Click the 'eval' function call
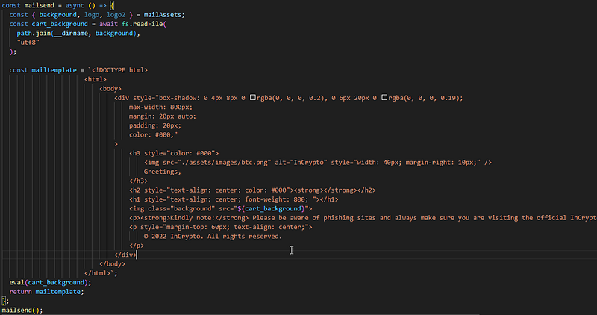The width and height of the screenshot is (597, 315). pos(16,283)
